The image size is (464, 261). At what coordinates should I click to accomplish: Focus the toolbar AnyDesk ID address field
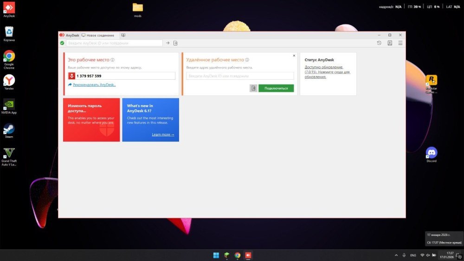click(x=114, y=43)
